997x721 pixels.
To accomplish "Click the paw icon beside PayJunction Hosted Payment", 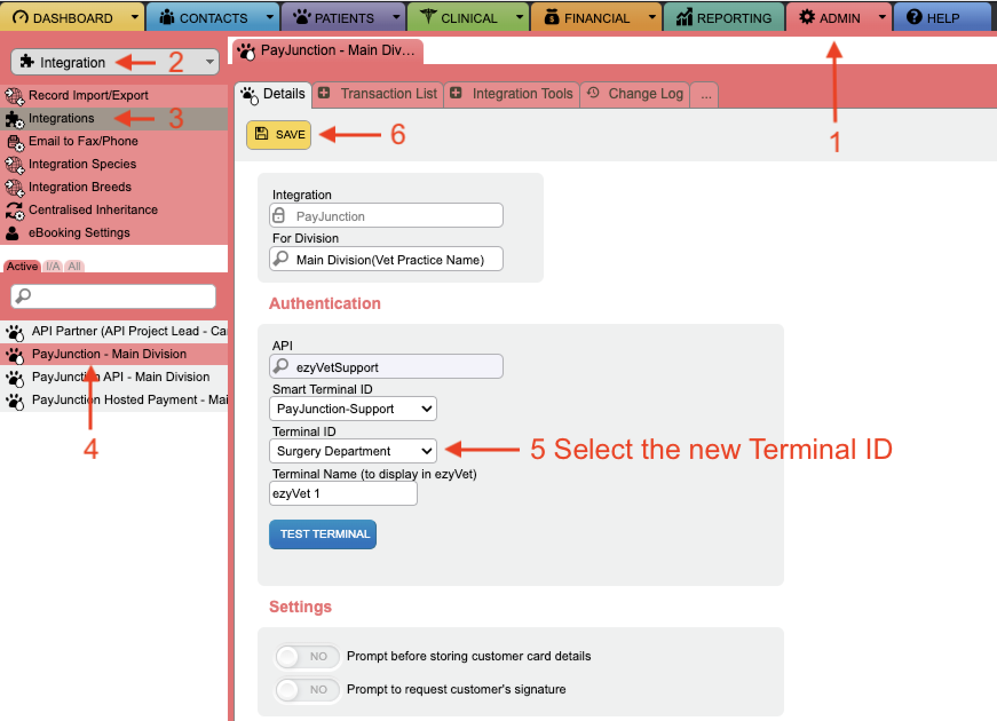I will pyautogui.click(x=15, y=401).
